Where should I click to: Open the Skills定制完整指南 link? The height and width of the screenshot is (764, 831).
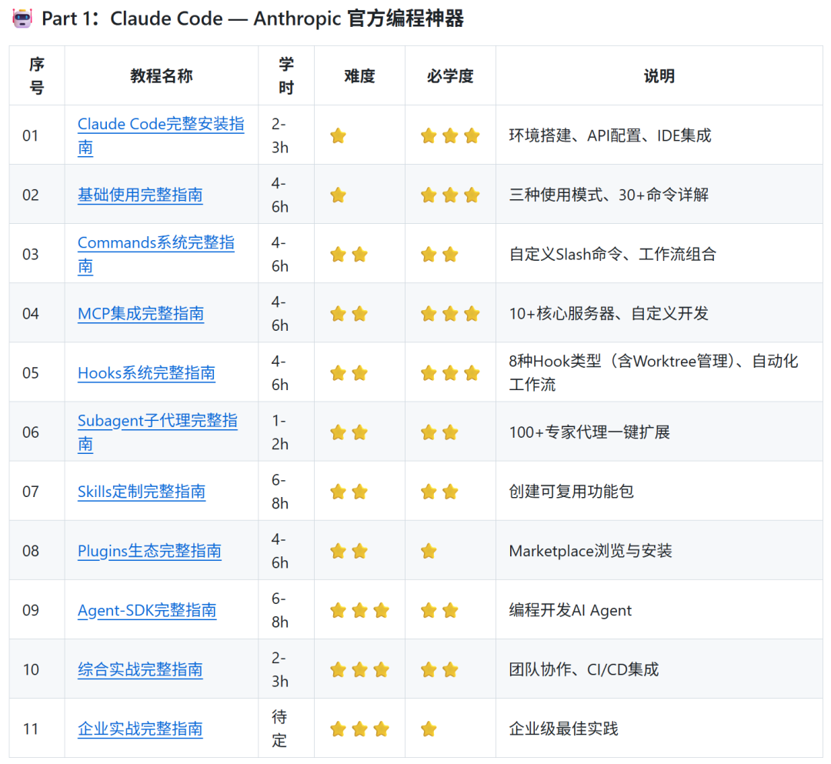[x=141, y=492]
